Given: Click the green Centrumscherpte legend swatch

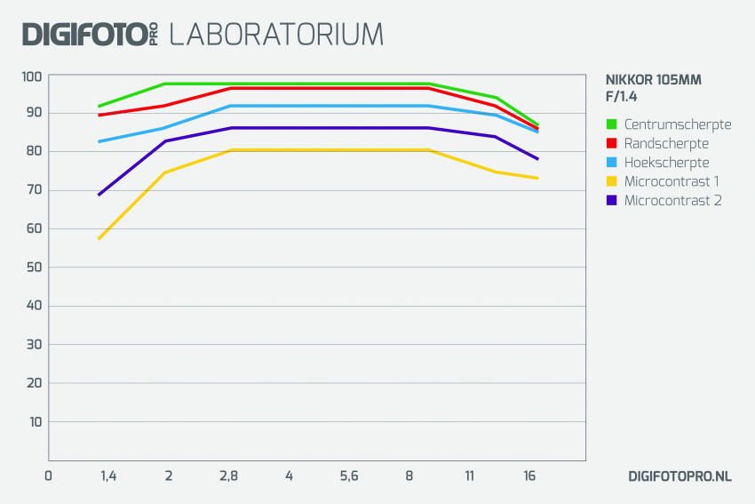Looking at the screenshot, I should (611, 124).
